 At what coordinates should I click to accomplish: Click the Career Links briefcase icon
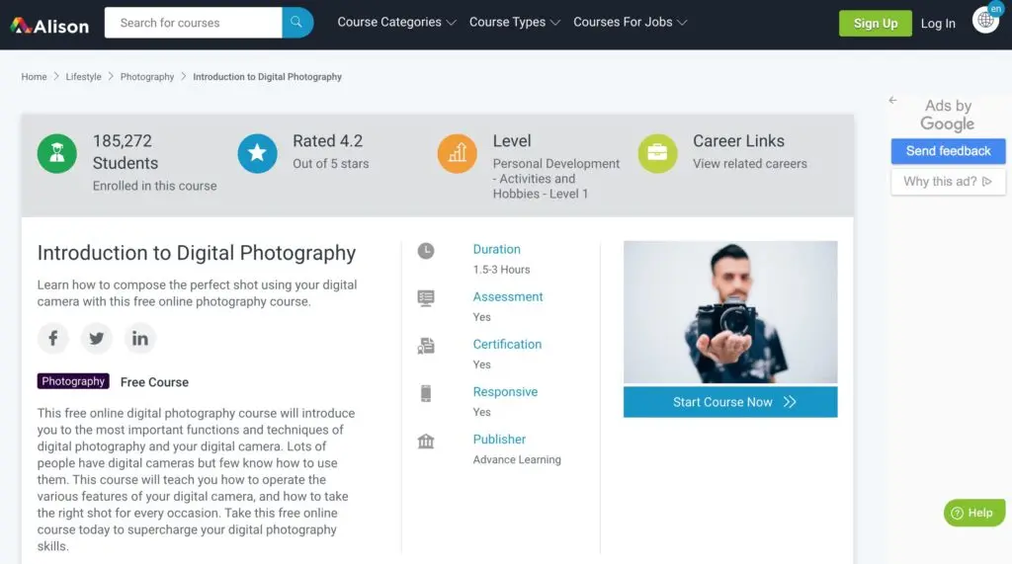pyautogui.click(x=657, y=153)
